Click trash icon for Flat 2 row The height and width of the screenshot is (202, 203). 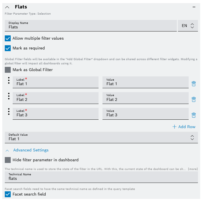click(194, 99)
